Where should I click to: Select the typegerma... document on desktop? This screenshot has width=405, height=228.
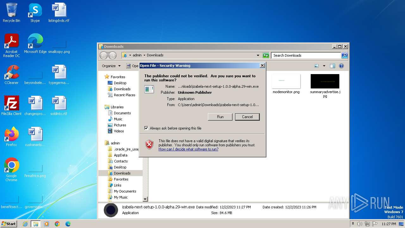click(x=59, y=75)
